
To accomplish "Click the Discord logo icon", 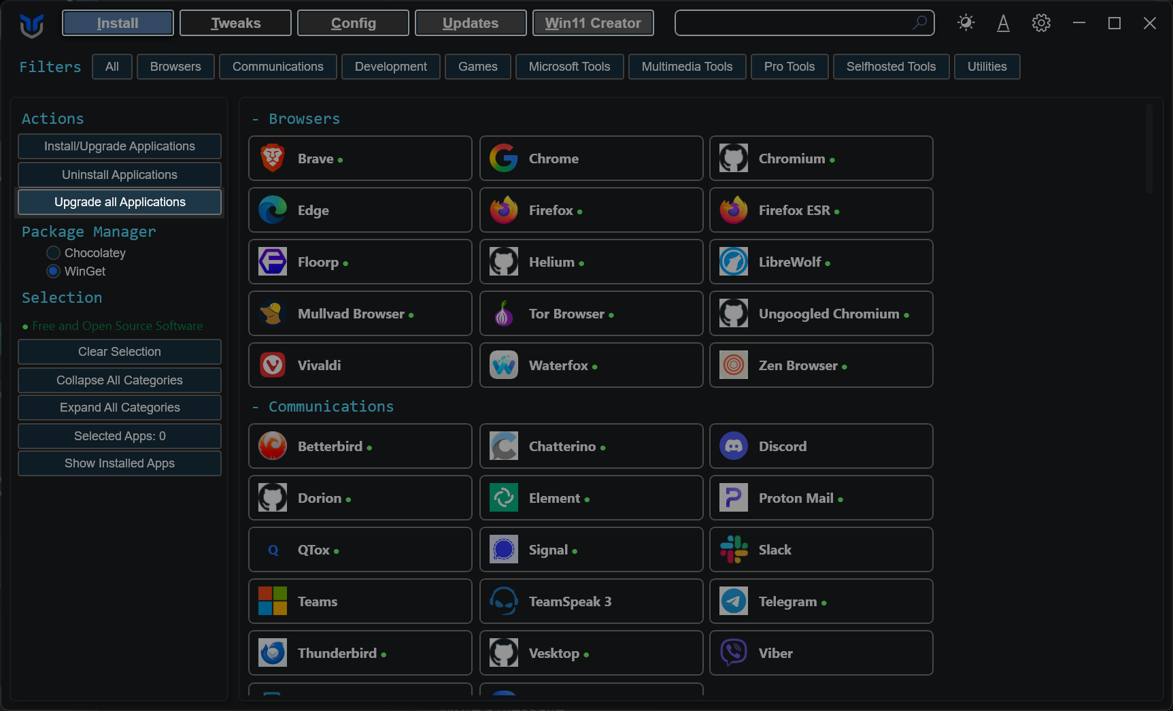I will click(x=734, y=446).
